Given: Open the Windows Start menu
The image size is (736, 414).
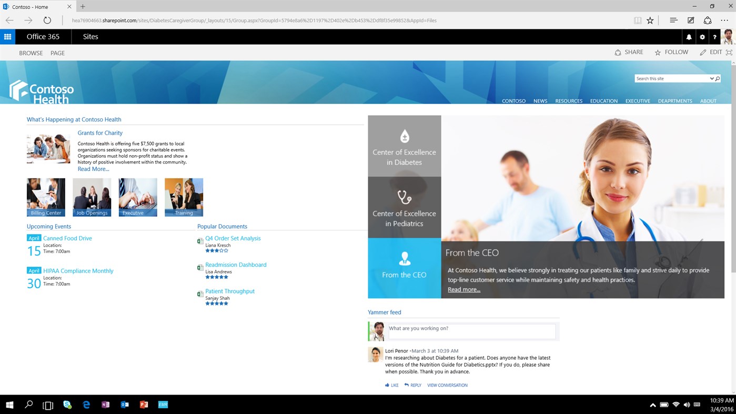Looking at the screenshot, I should tap(9, 405).
